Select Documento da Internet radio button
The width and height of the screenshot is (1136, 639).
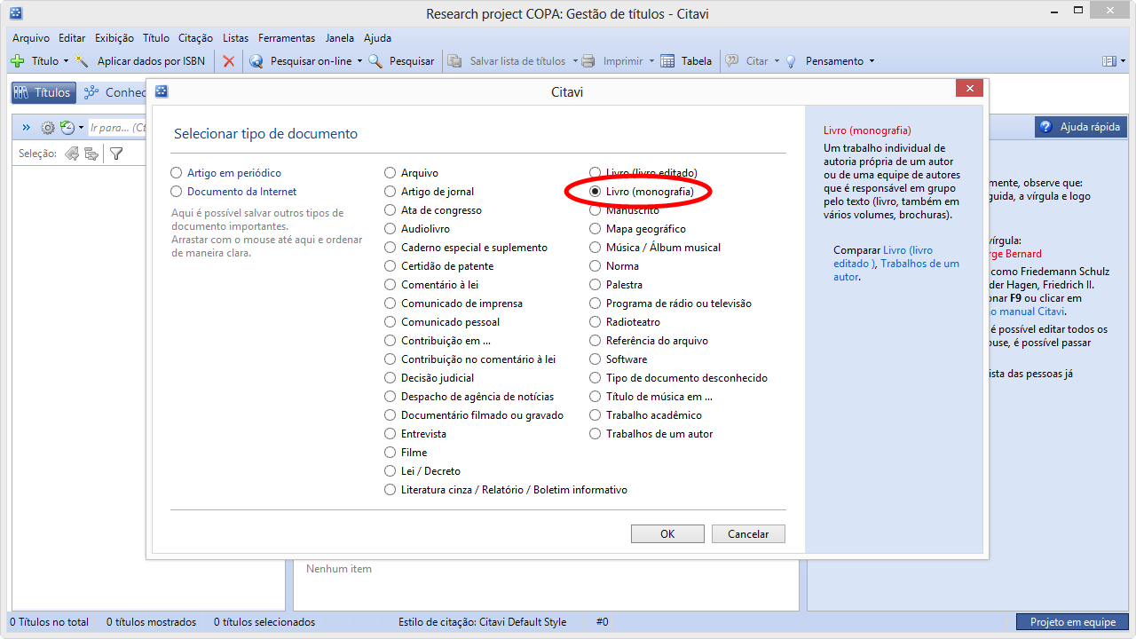(177, 192)
